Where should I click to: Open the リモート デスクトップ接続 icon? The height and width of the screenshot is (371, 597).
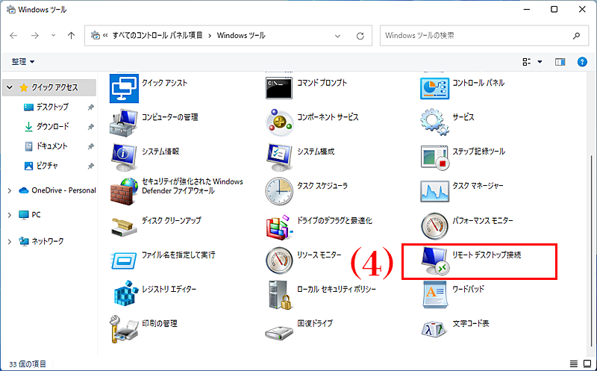tap(435, 261)
